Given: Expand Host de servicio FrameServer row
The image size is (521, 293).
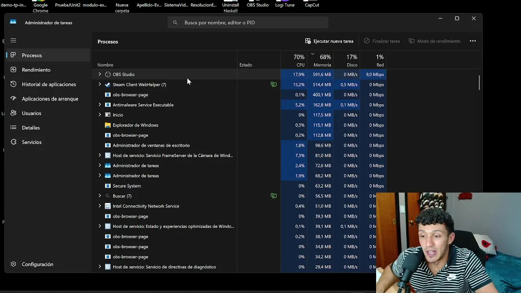Looking at the screenshot, I should click(100, 155).
